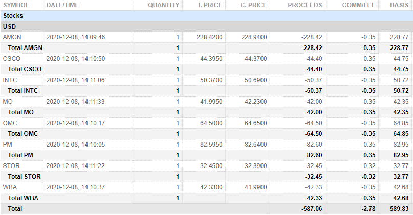Click the grand total proceeds -587.06
The height and width of the screenshot is (215, 413).
pyautogui.click(x=312, y=209)
